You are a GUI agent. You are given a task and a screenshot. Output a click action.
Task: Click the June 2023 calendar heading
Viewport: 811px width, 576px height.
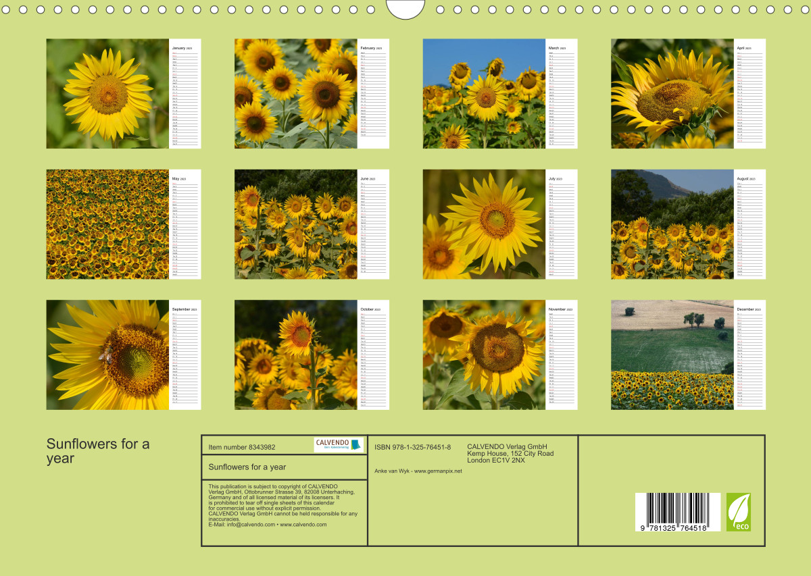tap(368, 179)
